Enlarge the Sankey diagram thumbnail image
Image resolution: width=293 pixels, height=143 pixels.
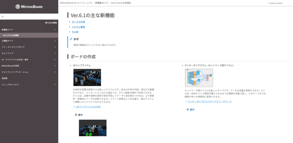tap(199, 78)
